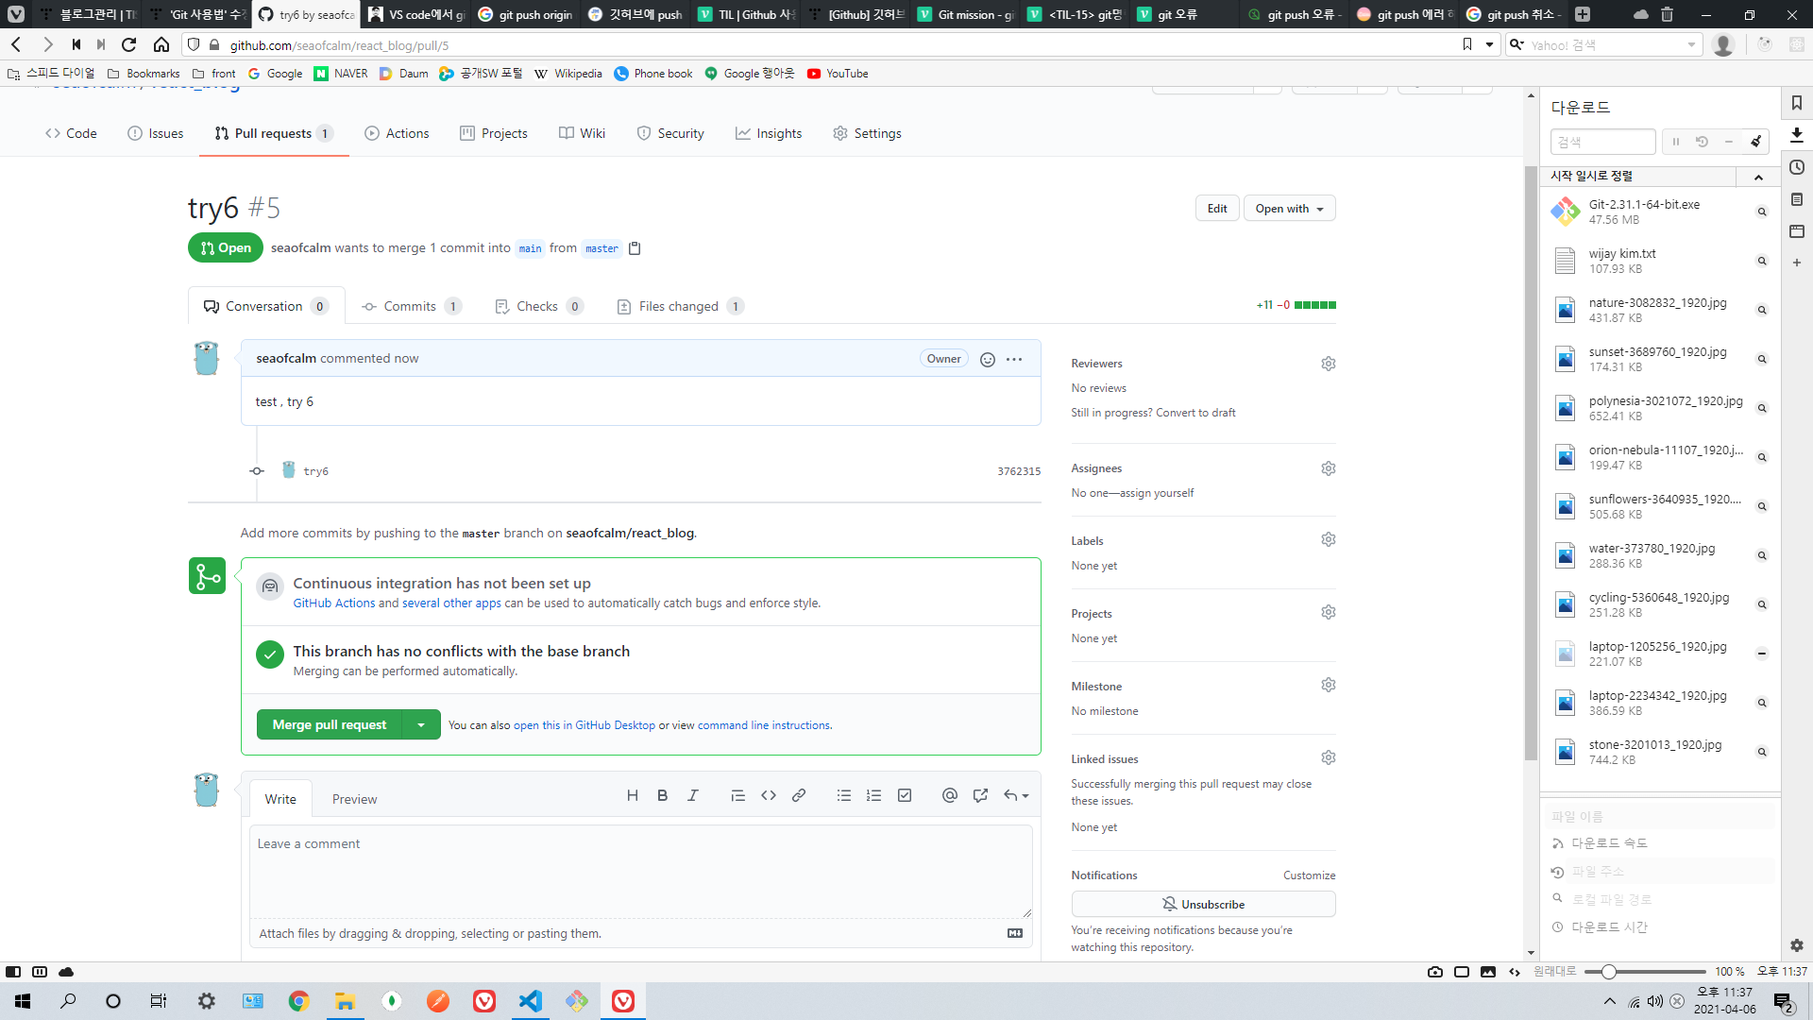Open Visual Studio Code from the taskbar
The image size is (1813, 1020).
pos(531,1001)
